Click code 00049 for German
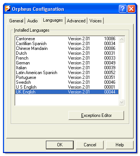 110,63
